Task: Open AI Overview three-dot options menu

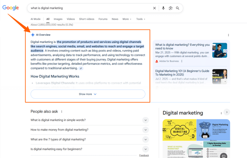Action: [228, 35]
